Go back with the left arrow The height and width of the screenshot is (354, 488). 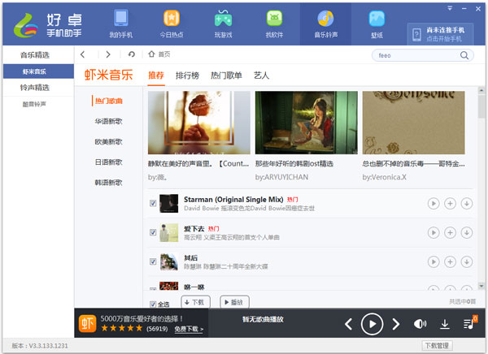coord(83,54)
